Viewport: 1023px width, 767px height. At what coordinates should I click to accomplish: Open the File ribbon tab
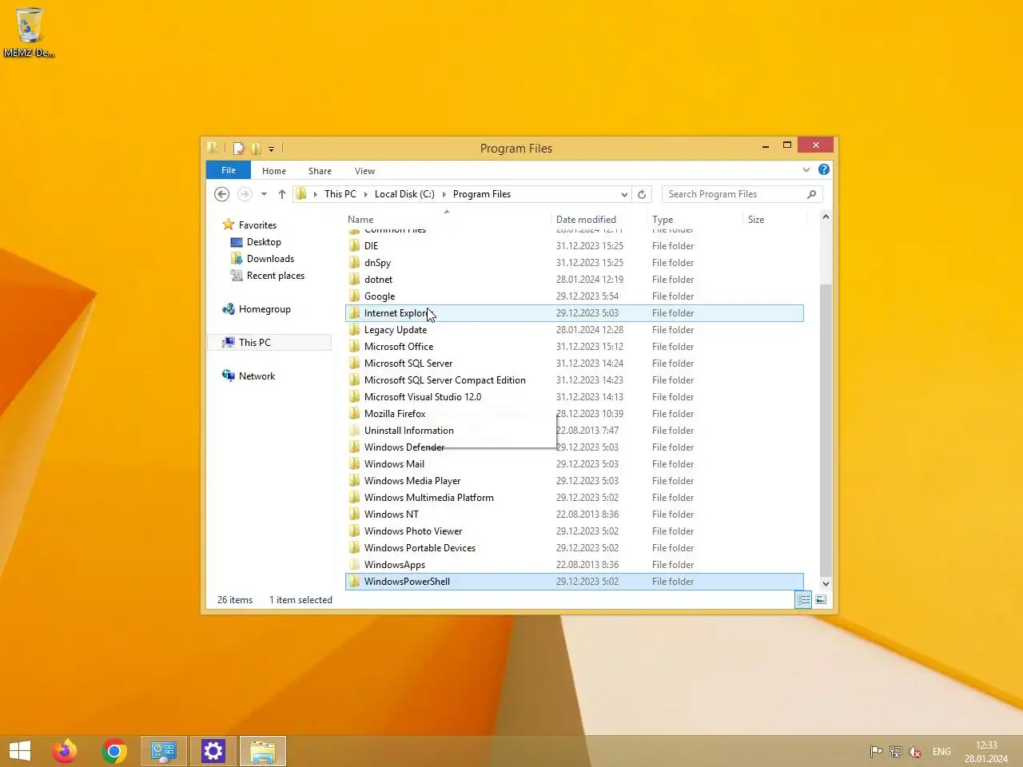[229, 170]
